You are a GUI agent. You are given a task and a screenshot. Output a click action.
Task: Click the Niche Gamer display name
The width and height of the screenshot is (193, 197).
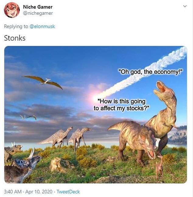(38, 7)
